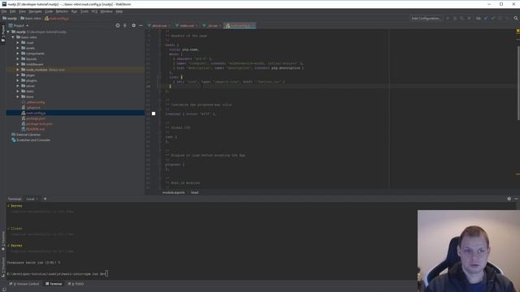Select the .editorconfig file

point(35,102)
